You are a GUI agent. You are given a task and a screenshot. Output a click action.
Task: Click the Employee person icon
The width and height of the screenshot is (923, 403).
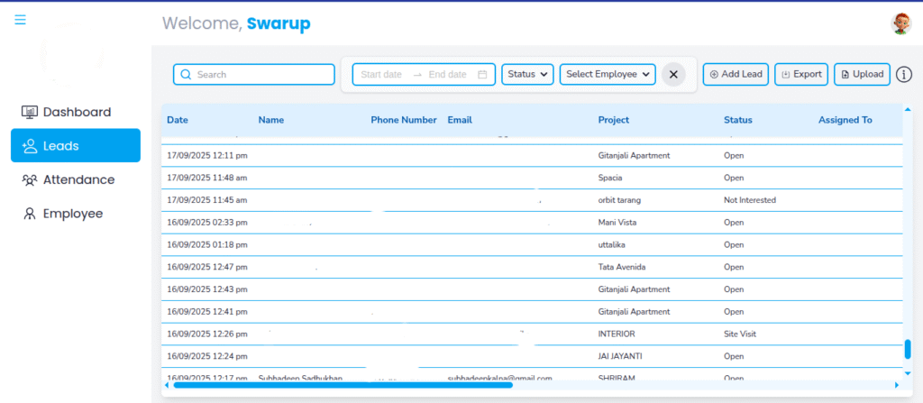(x=29, y=215)
